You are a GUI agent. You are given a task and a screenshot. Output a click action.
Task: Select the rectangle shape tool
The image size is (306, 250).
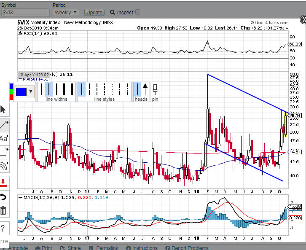pyautogui.click(x=3, y=152)
